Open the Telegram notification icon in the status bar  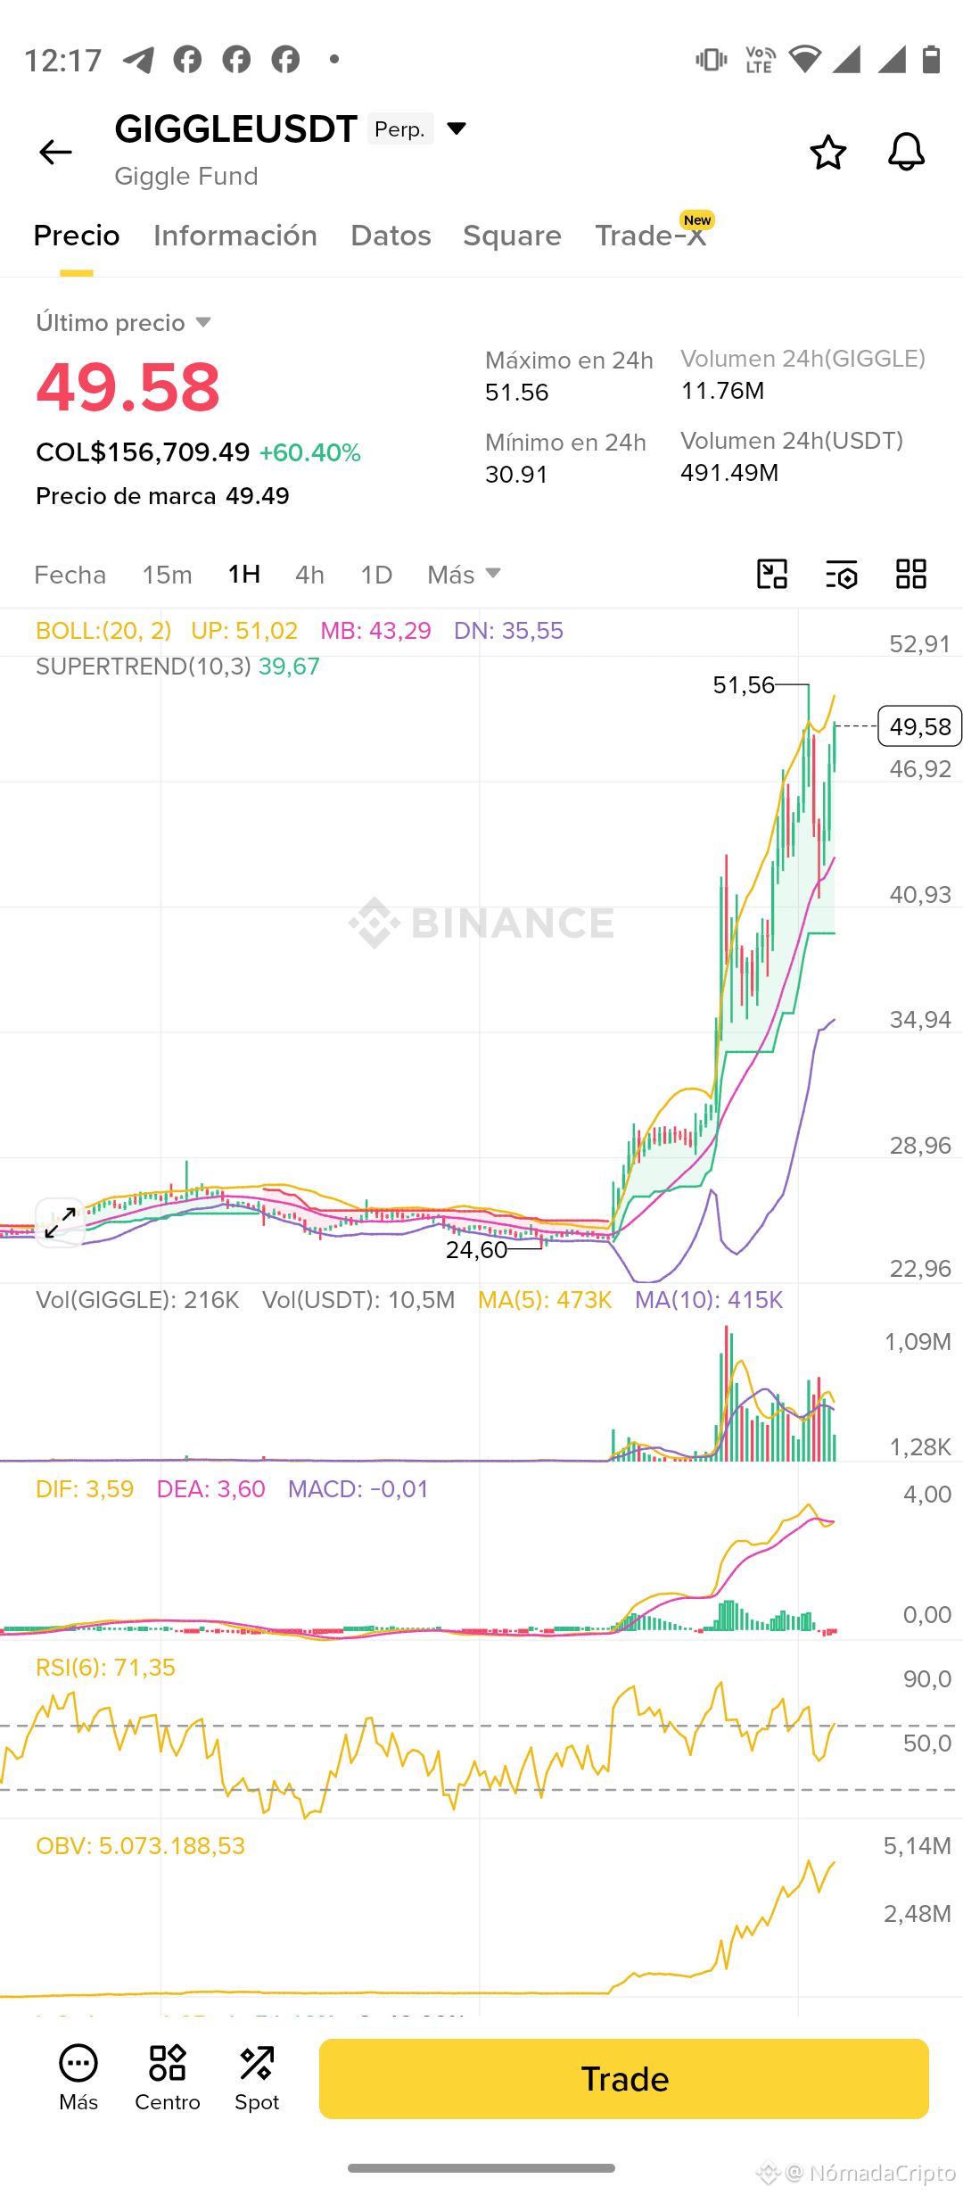click(138, 60)
